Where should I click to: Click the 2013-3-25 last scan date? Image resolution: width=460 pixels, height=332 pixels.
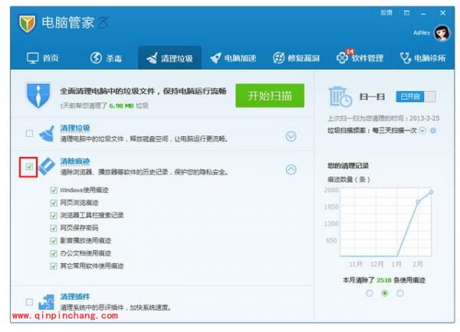424,119
